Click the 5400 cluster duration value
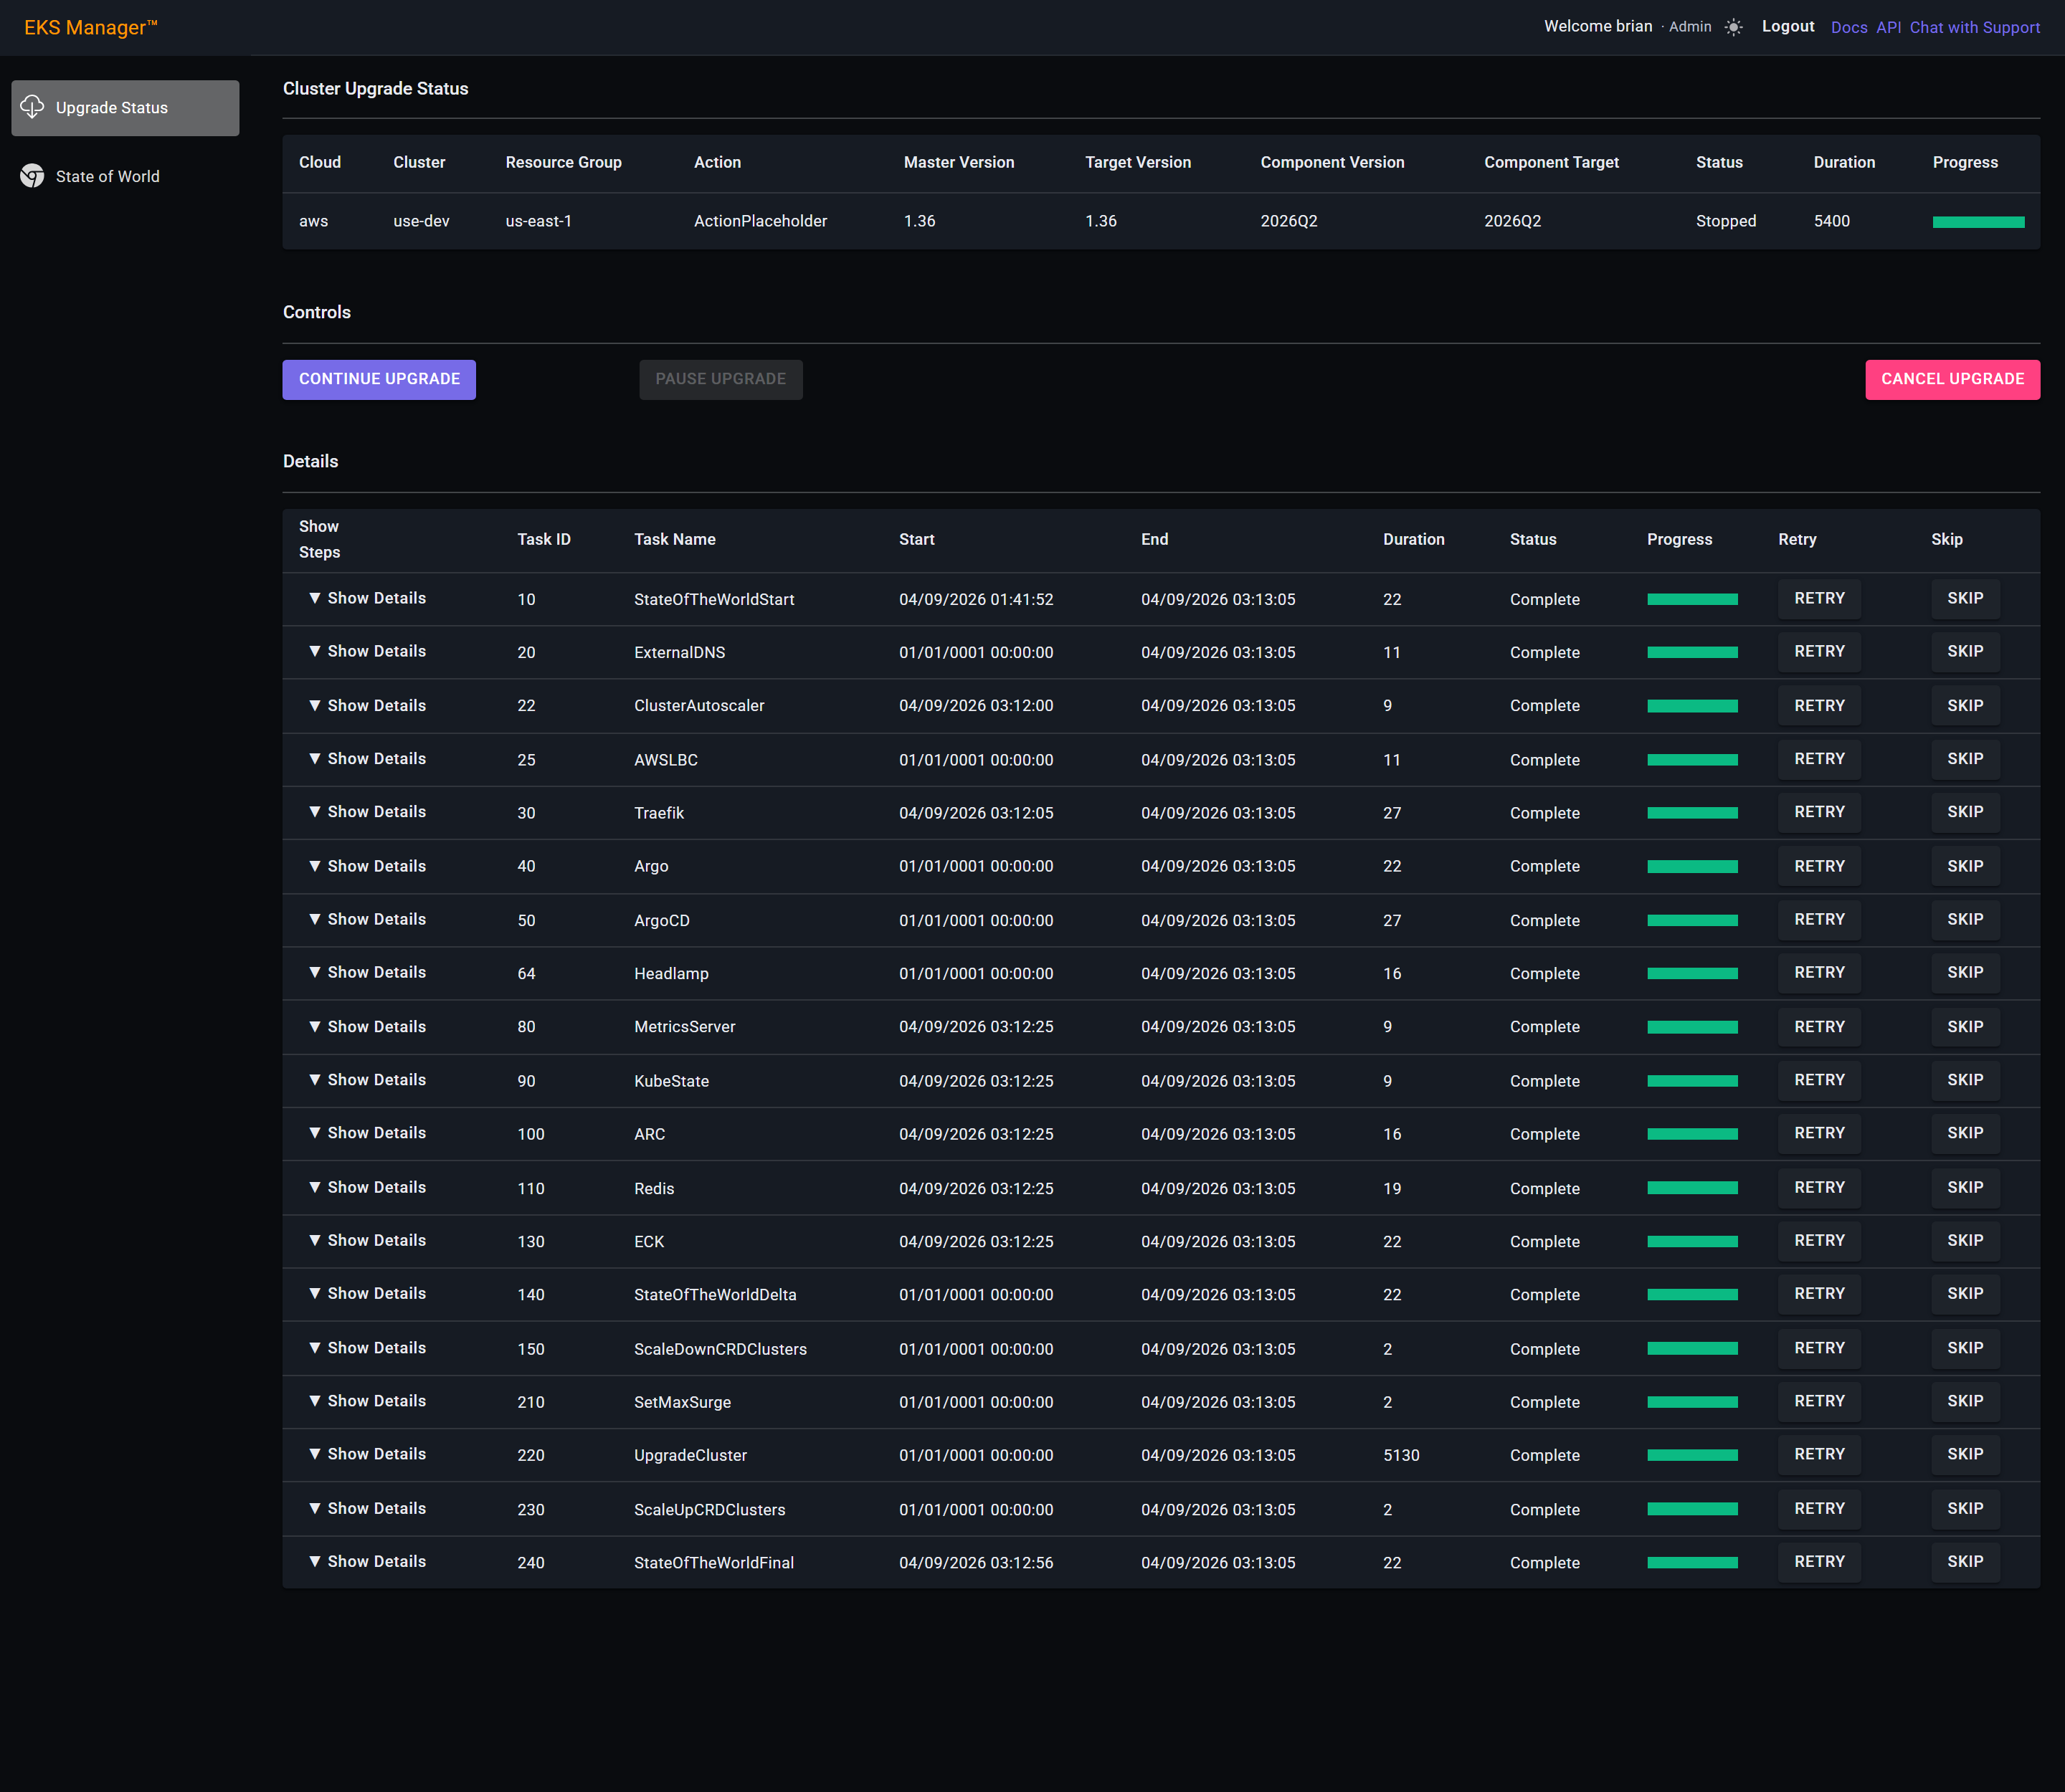 (1831, 221)
